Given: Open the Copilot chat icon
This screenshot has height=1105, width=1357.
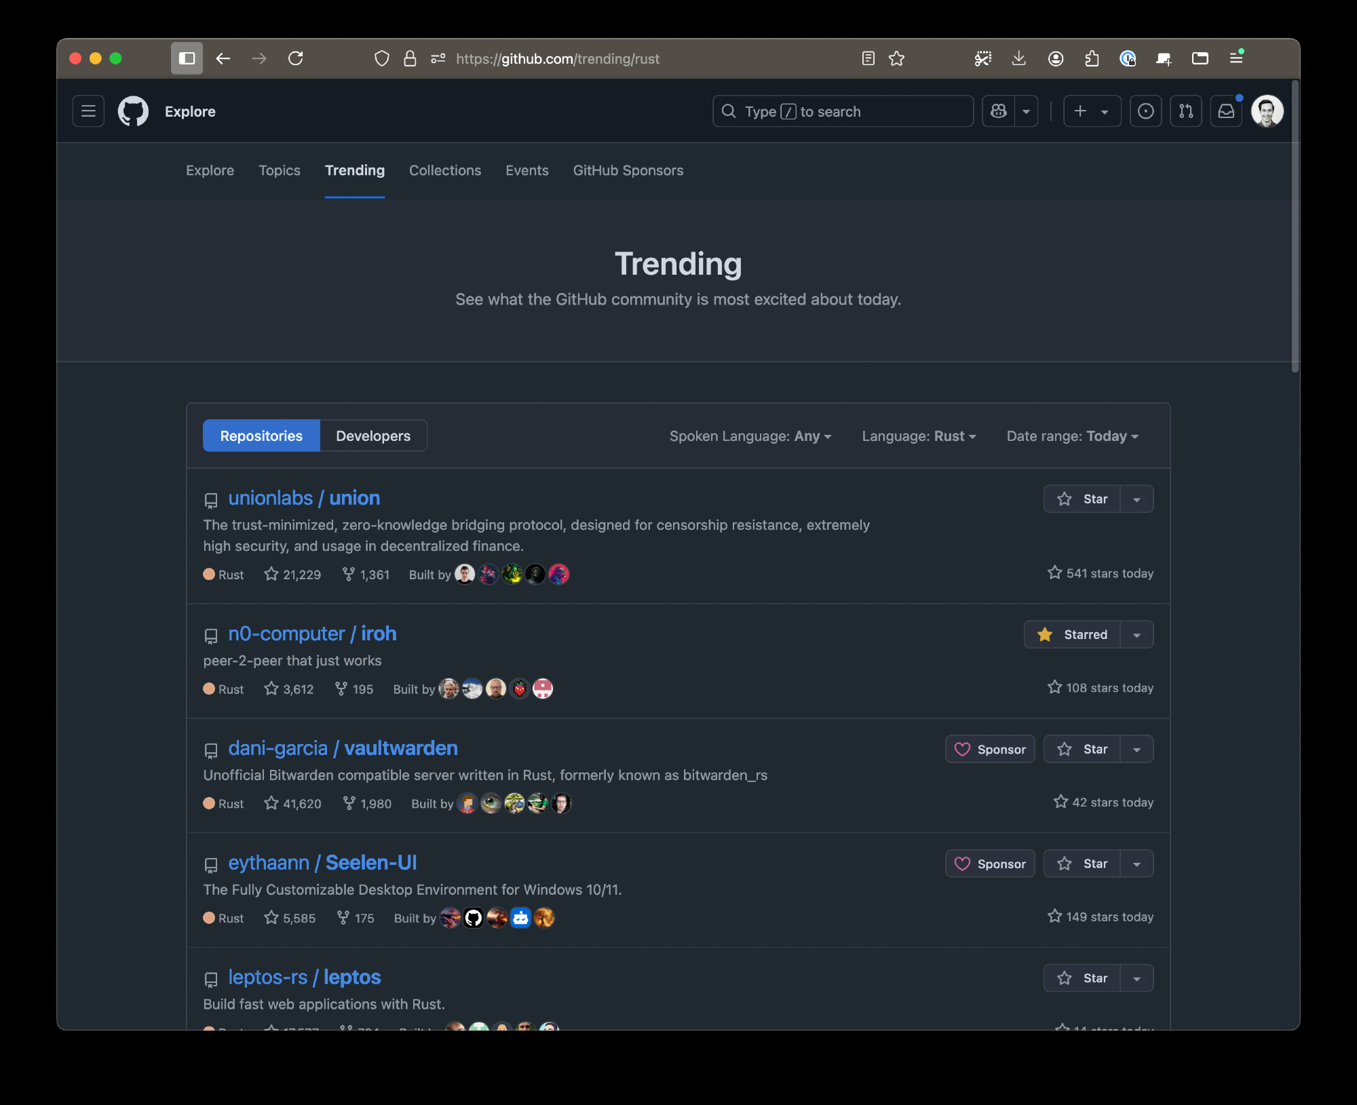Looking at the screenshot, I should (x=999, y=111).
